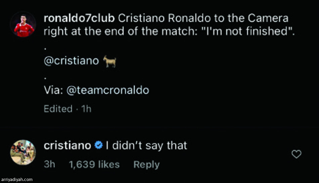
Task: Open cristiano's profile picture avatar
Action: (x=23, y=152)
